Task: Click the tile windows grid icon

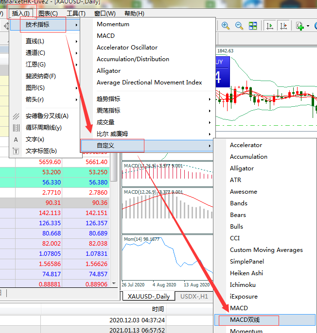Action: (253, 26)
